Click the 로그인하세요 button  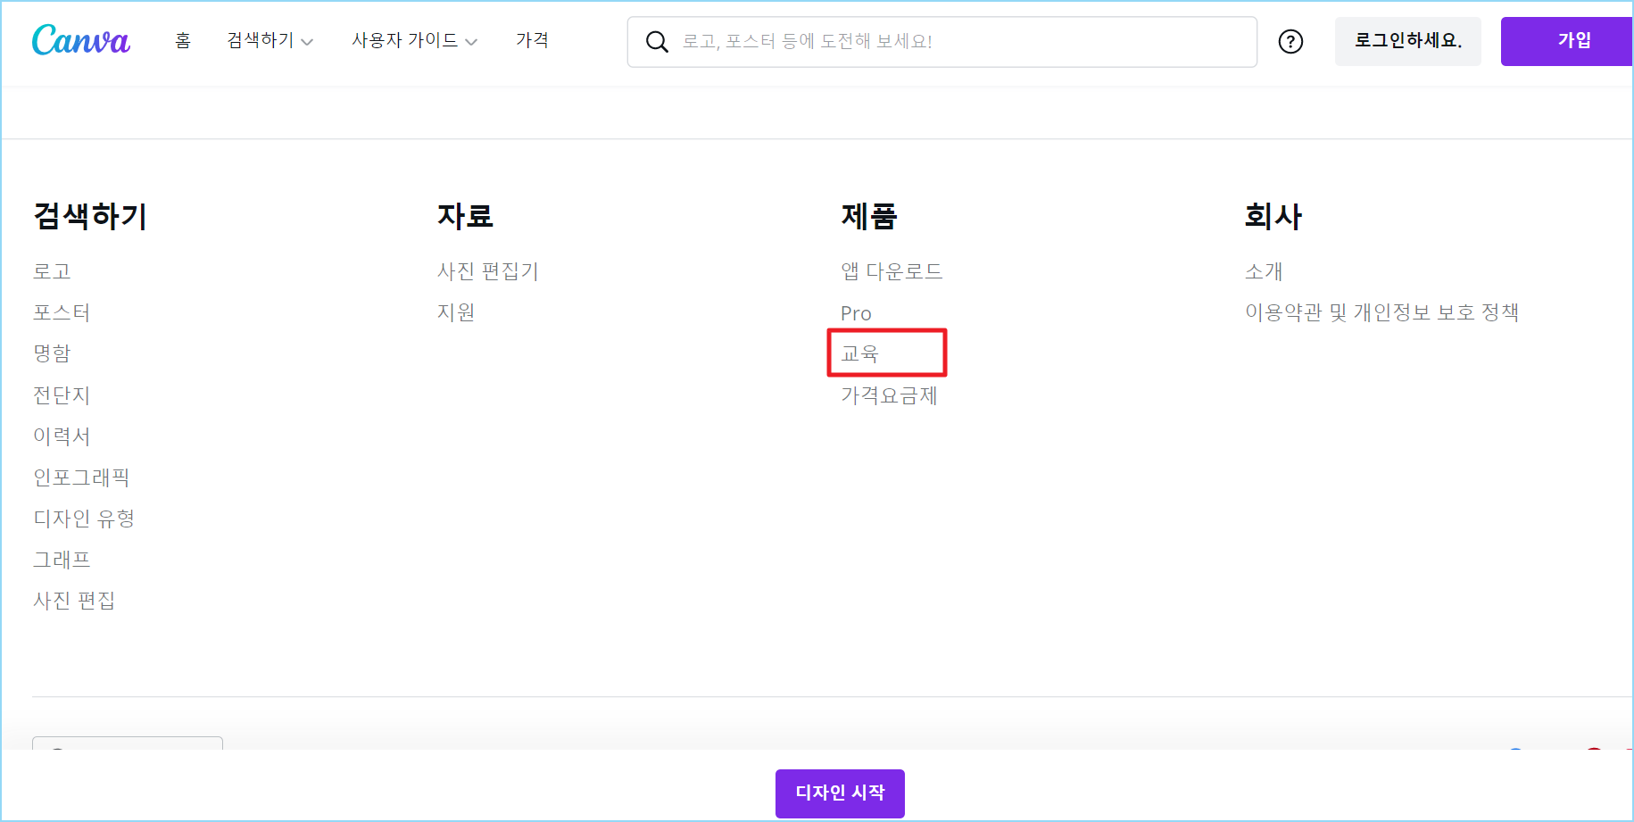point(1407,41)
